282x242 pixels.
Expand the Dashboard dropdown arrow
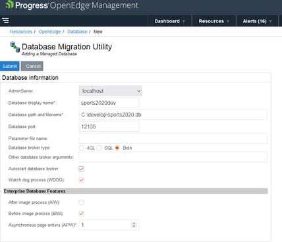tap(184, 21)
